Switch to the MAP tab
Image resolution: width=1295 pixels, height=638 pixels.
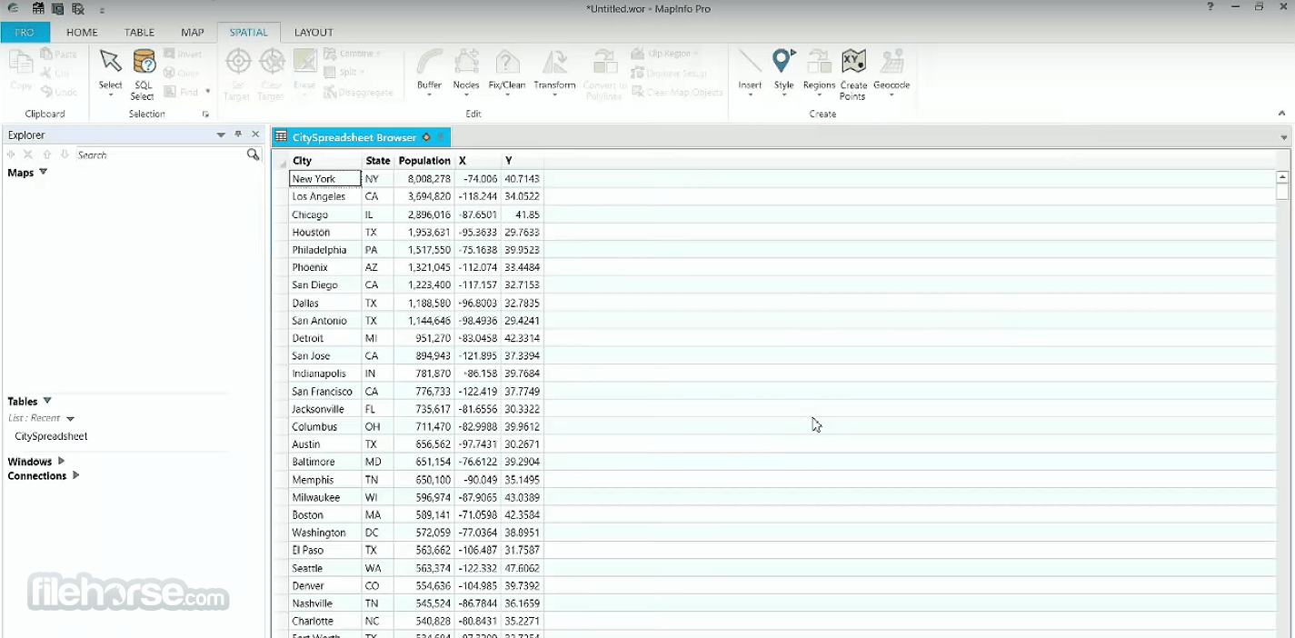click(x=193, y=33)
